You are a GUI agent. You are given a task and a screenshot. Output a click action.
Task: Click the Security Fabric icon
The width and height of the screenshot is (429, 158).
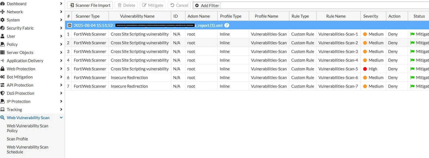pyautogui.click(x=2, y=28)
